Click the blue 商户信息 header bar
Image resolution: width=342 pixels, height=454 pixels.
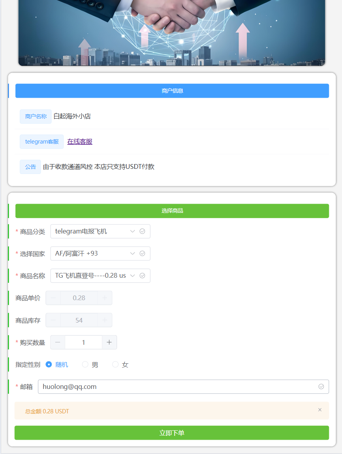point(172,91)
